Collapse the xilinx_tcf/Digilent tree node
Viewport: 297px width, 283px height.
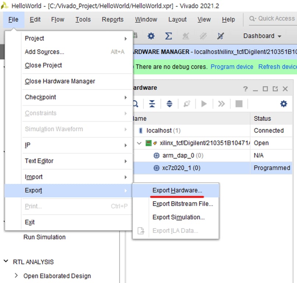pos(139,143)
